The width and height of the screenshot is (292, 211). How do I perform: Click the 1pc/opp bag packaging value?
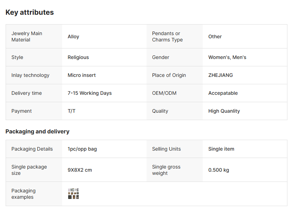point(82,149)
